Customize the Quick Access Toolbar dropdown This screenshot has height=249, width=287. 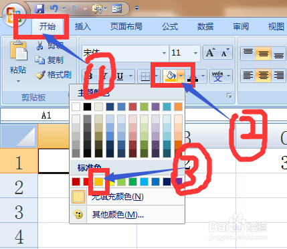coord(136,9)
